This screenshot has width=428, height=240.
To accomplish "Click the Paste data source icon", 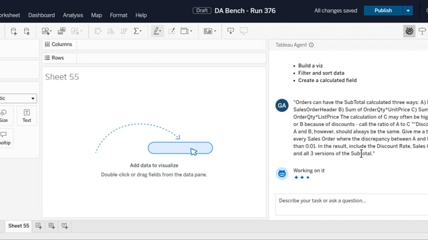I will pos(27,31).
